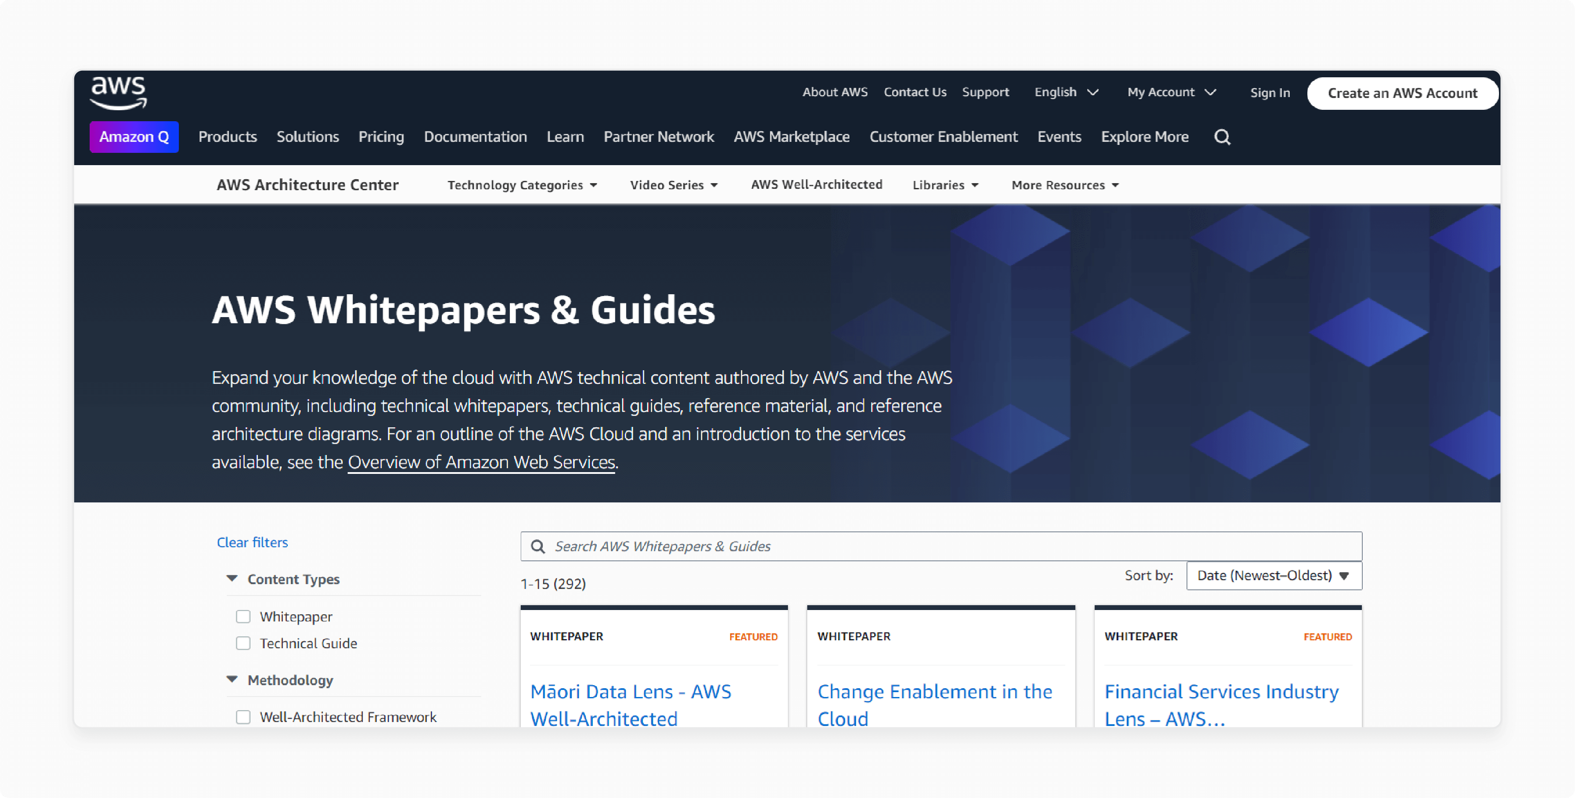Image resolution: width=1575 pixels, height=798 pixels.
Task: Click the magnifier icon in whitepapers search
Action: [x=537, y=546]
